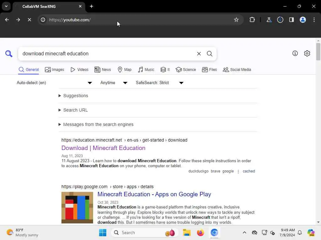The image size is (321, 240).
Task: Open Download | Minecraft Education result
Action: 103,148
